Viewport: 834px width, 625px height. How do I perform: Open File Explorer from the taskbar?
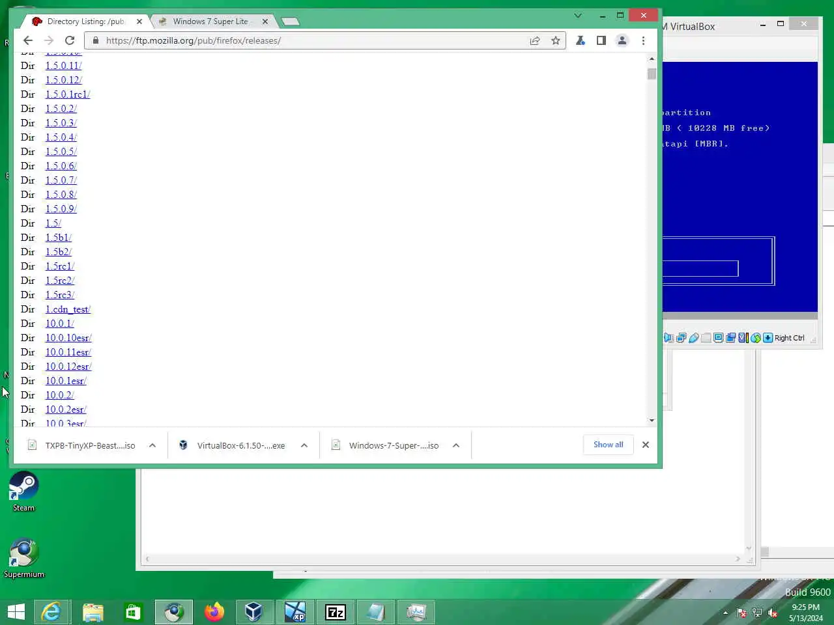pos(93,612)
